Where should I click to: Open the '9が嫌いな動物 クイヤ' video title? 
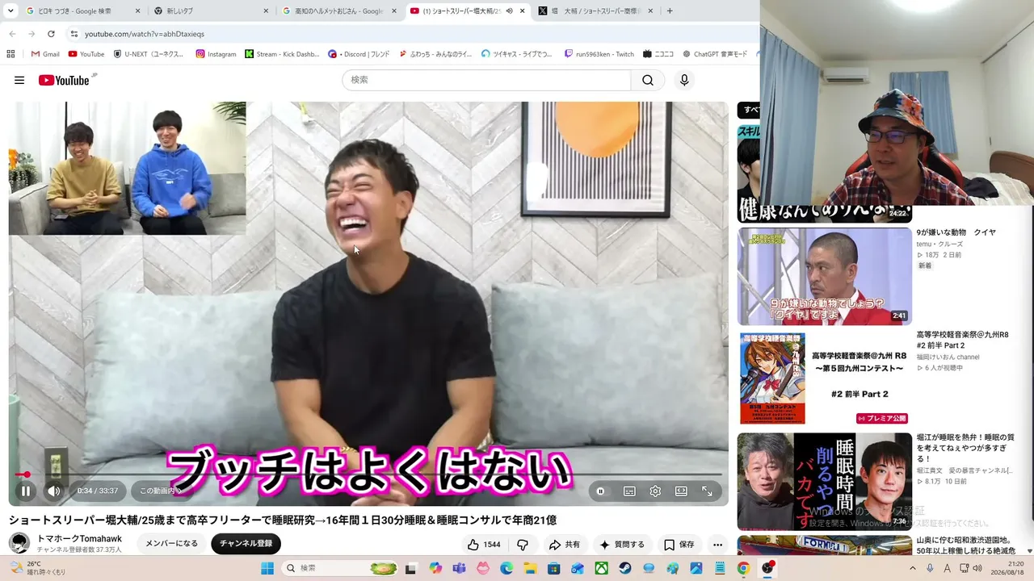tap(956, 232)
